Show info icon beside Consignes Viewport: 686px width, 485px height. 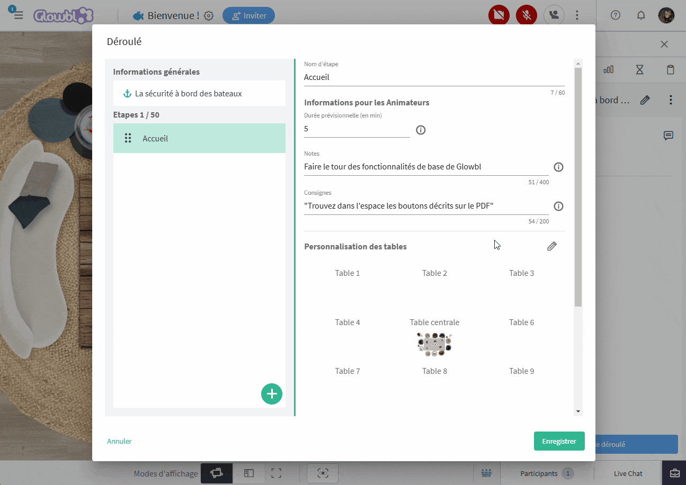coord(558,206)
